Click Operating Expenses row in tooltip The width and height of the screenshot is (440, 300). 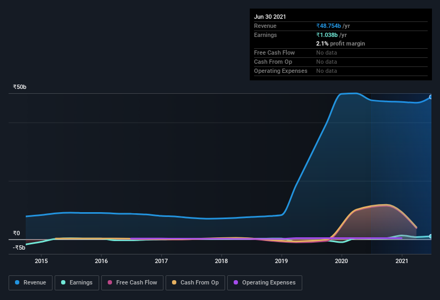pyautogui.click(x=341, y=71)
